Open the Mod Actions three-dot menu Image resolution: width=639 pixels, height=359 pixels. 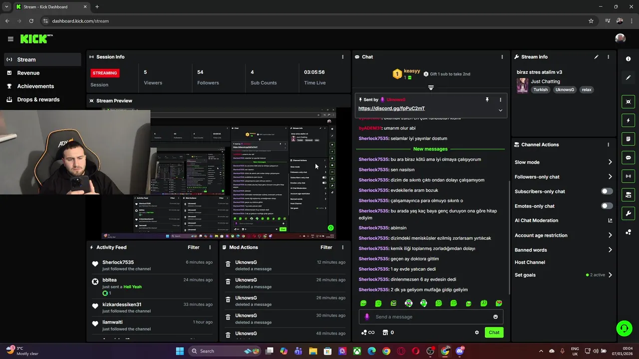342,247
